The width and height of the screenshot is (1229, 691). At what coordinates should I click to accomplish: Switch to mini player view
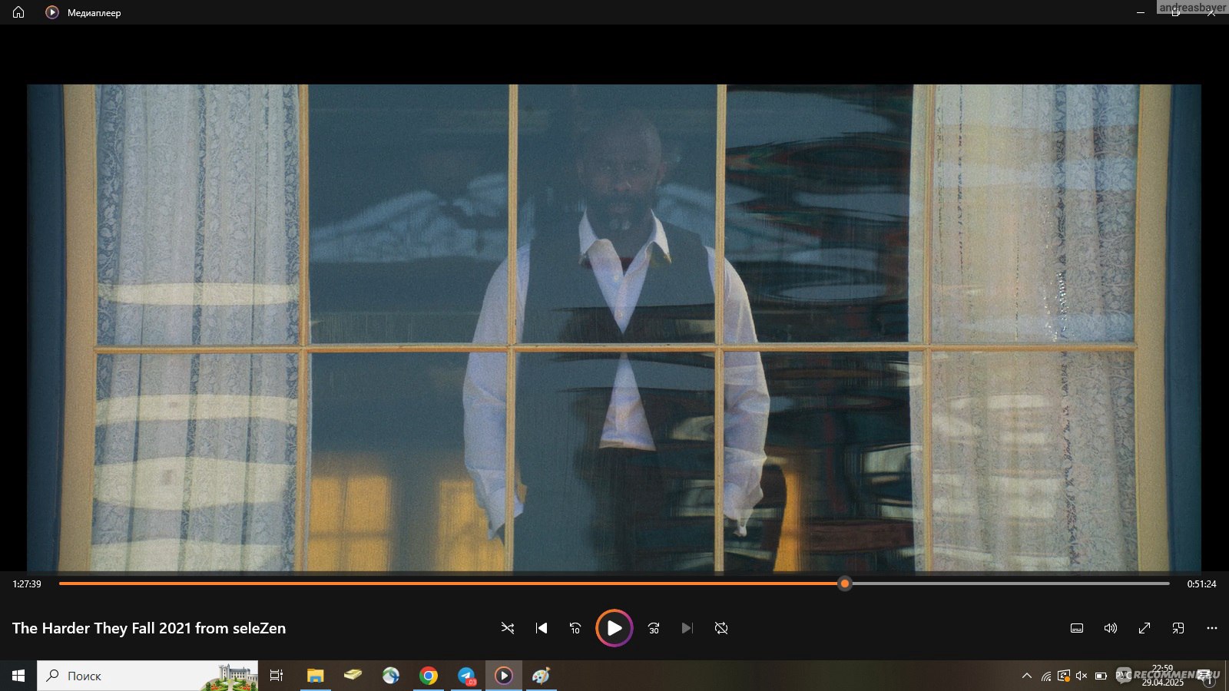(x=1178, y=628)
